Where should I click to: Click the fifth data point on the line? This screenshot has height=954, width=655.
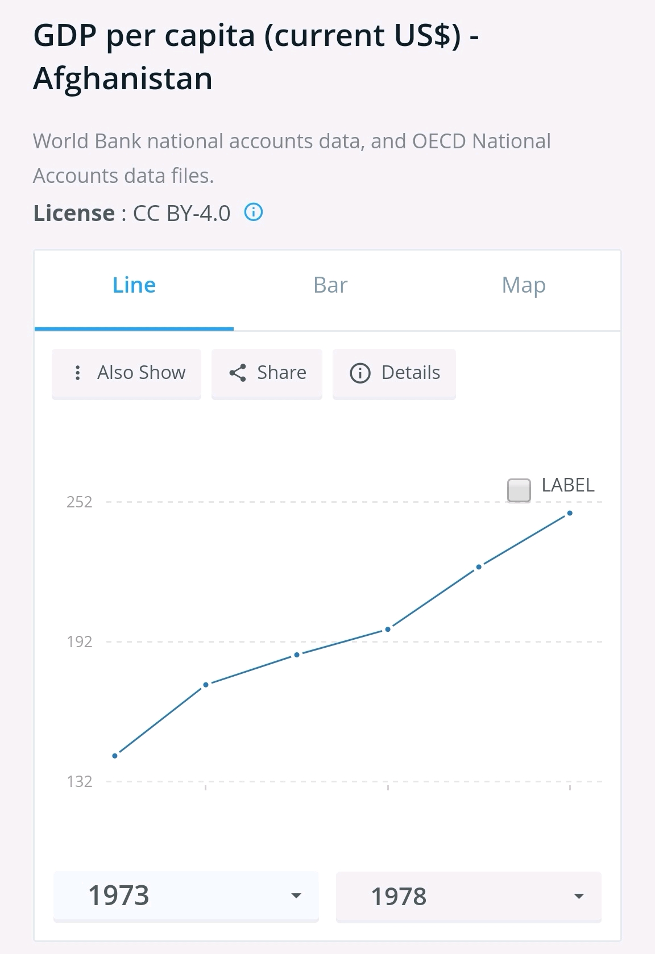(479, 566)
